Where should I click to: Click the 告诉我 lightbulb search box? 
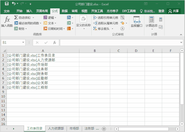click(x=147, y=11)
